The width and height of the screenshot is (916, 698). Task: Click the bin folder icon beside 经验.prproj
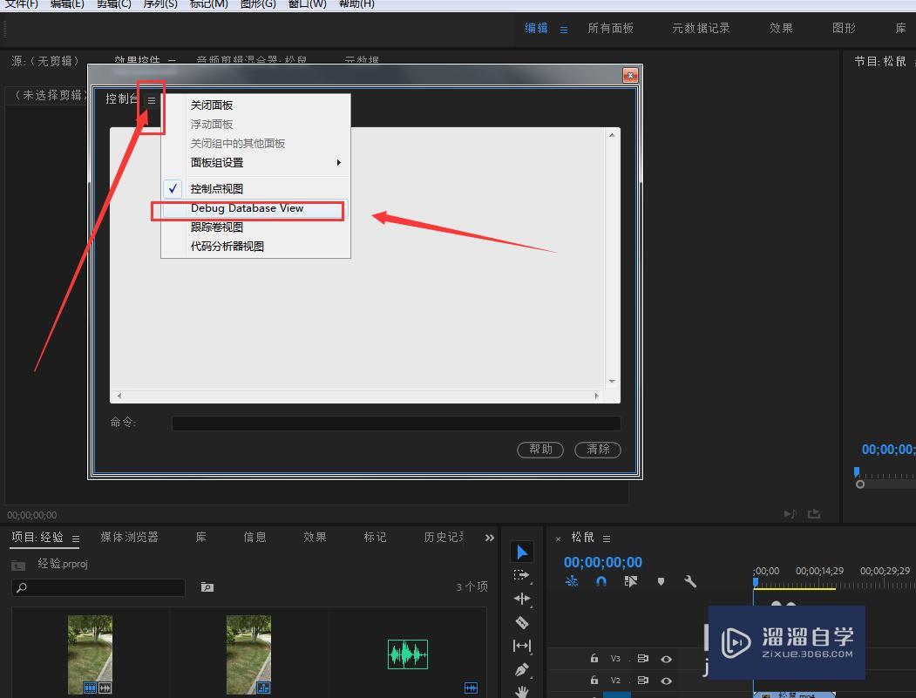(x=18, y=565)
